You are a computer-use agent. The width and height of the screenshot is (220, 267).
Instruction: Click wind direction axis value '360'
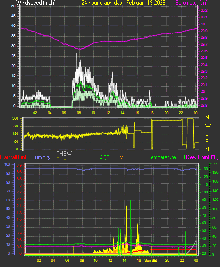point(15,119)
